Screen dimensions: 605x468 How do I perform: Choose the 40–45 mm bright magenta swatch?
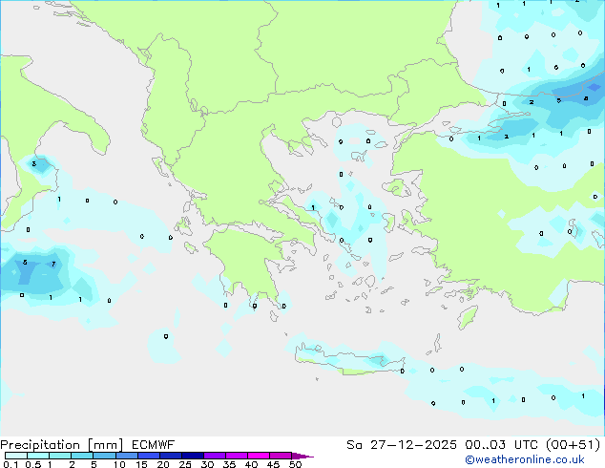tap(258, 456)
